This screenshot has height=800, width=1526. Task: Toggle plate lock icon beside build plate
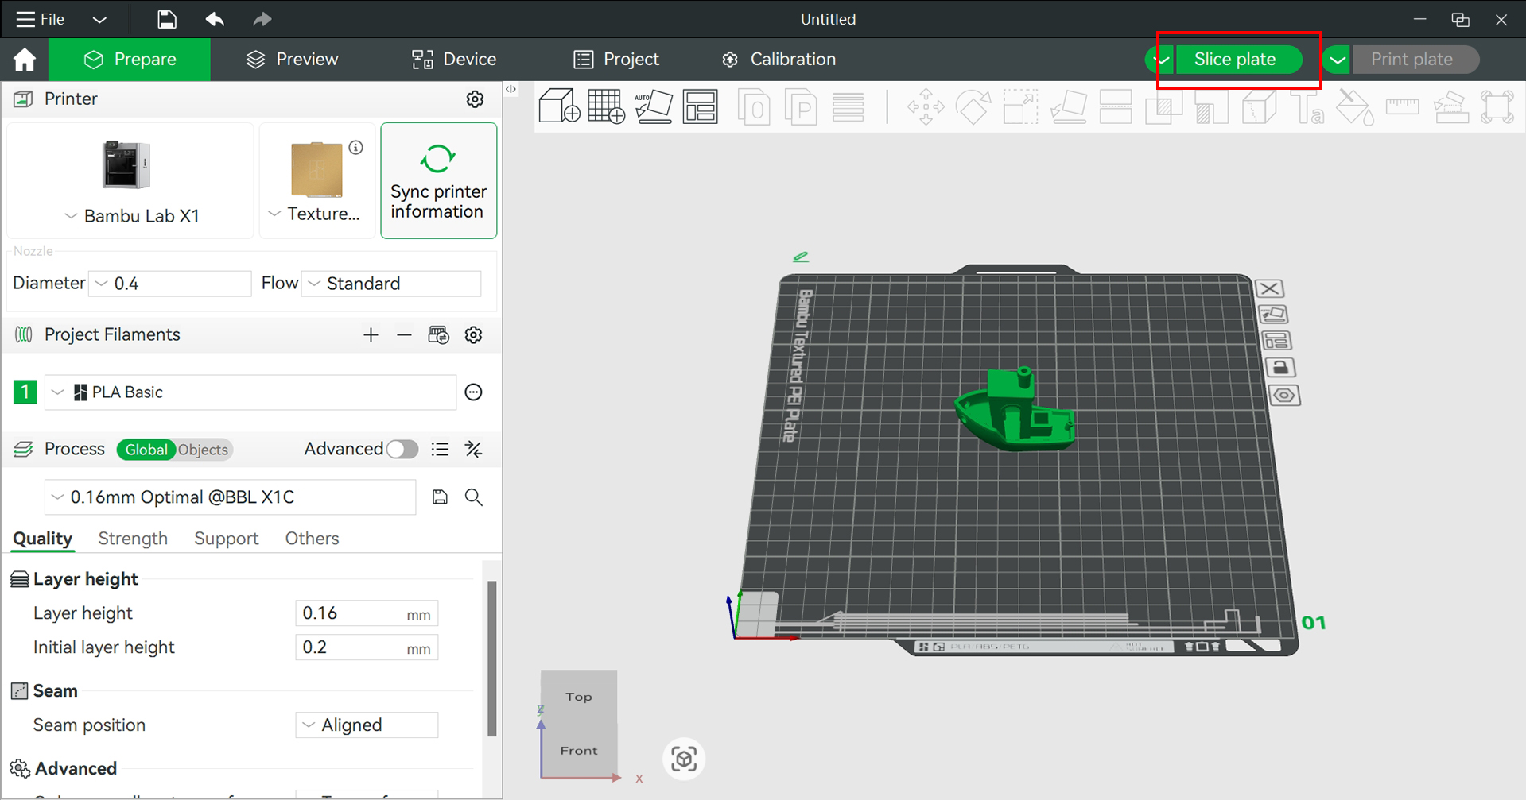pos(1279,368)
